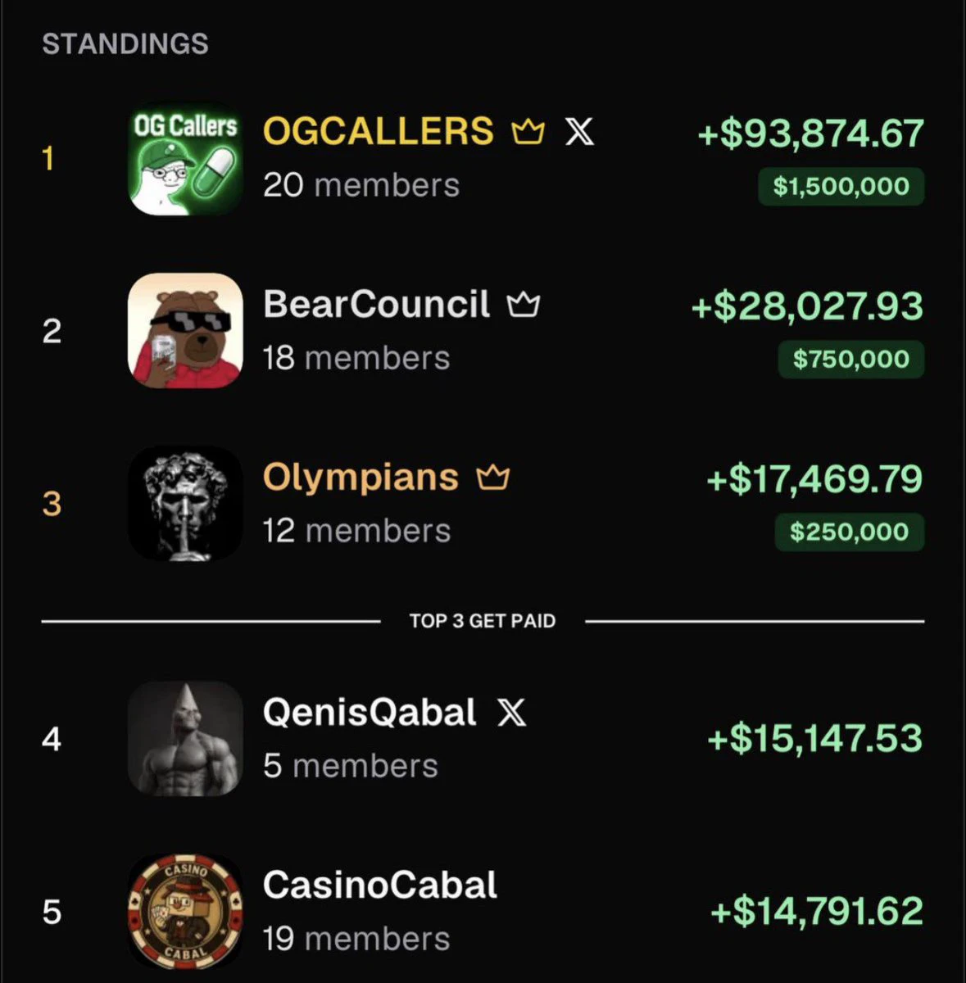The width and height of the screenshot is (966, 983).
Task: Select the BearCouncil team name
Action: point(376,304)
